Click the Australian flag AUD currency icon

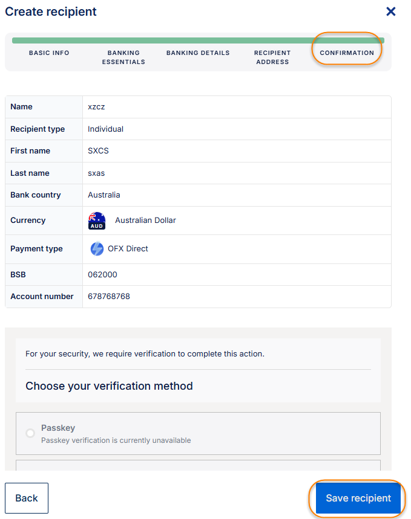coord(97,221)
